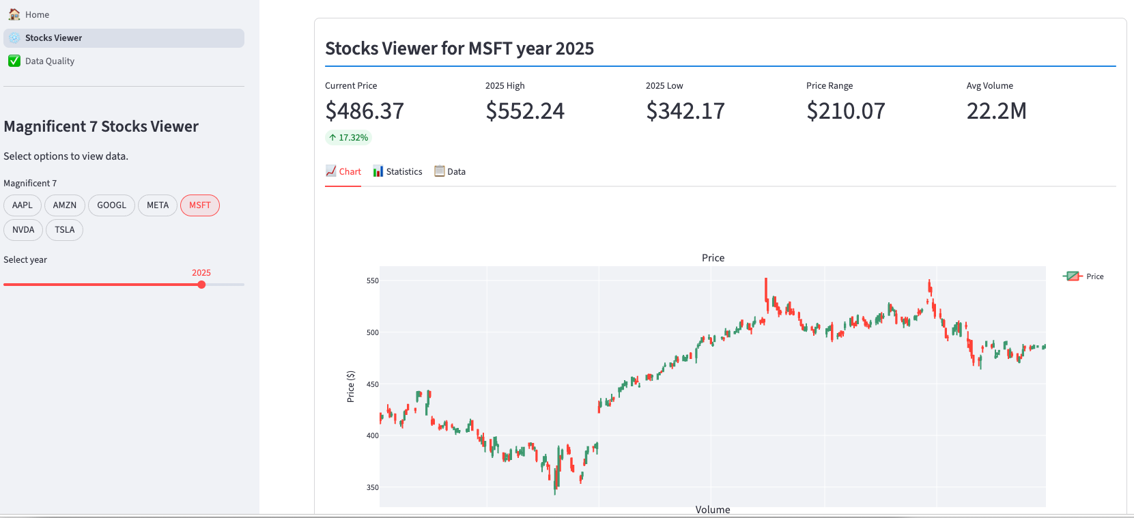Screen dimensions: 1134x518
Task: Click the Select year label
Action: (25, 260)
